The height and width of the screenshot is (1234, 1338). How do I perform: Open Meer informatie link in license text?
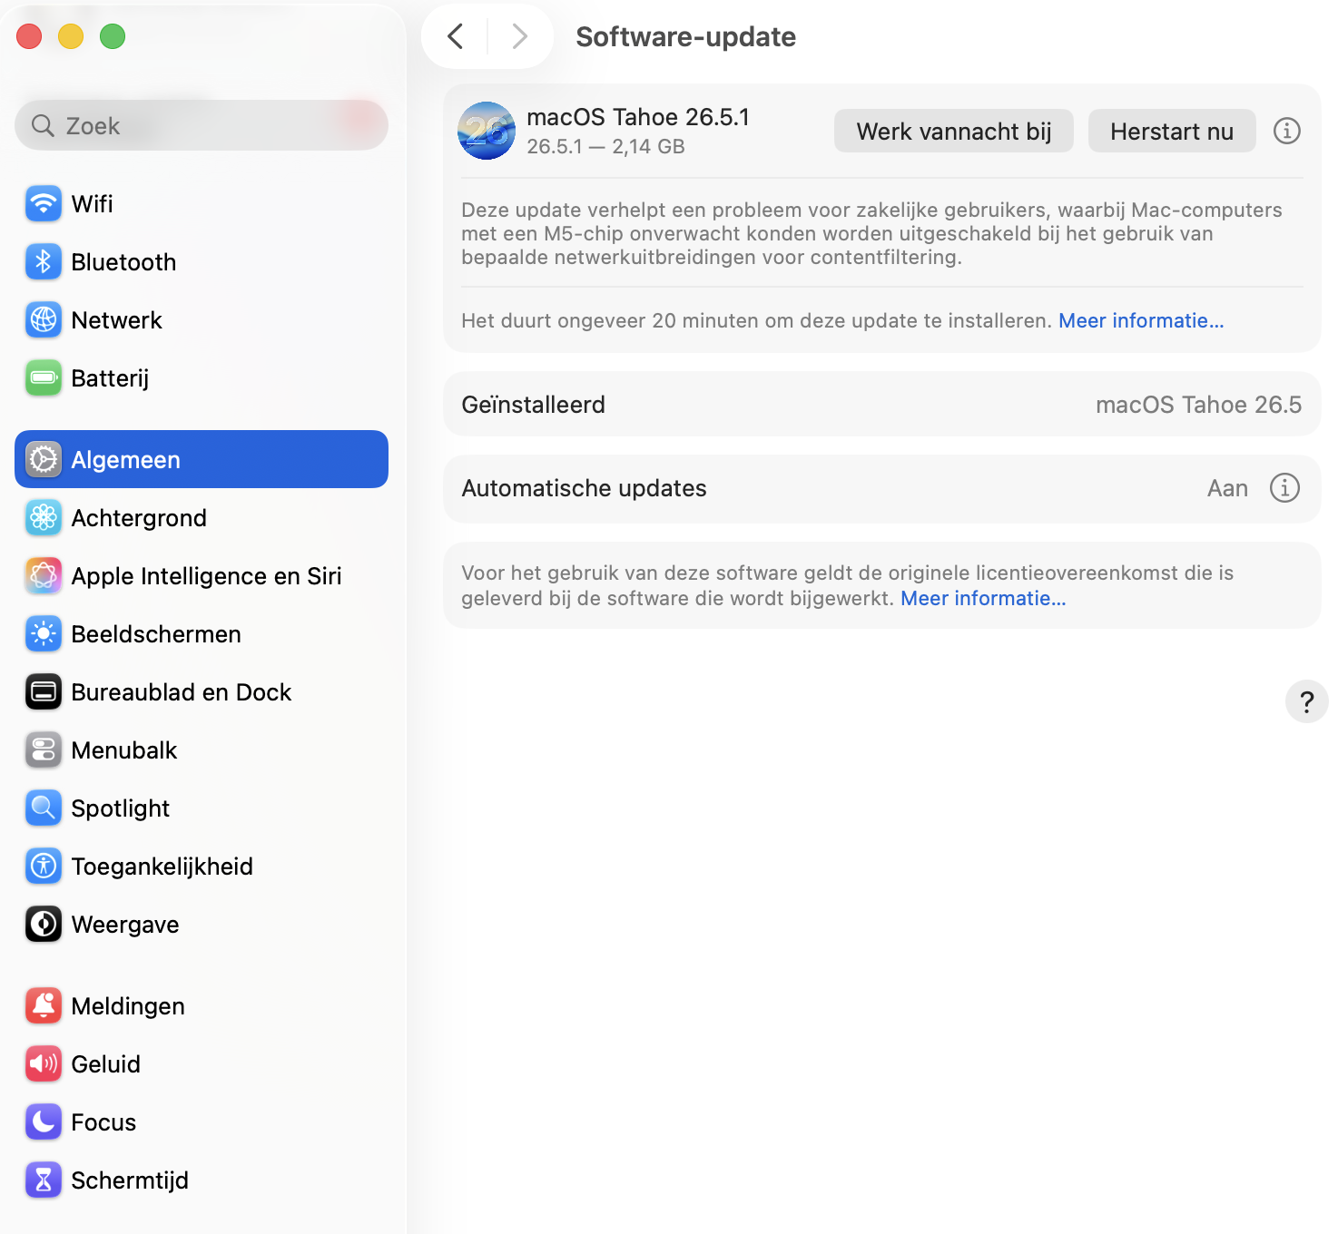983,598
